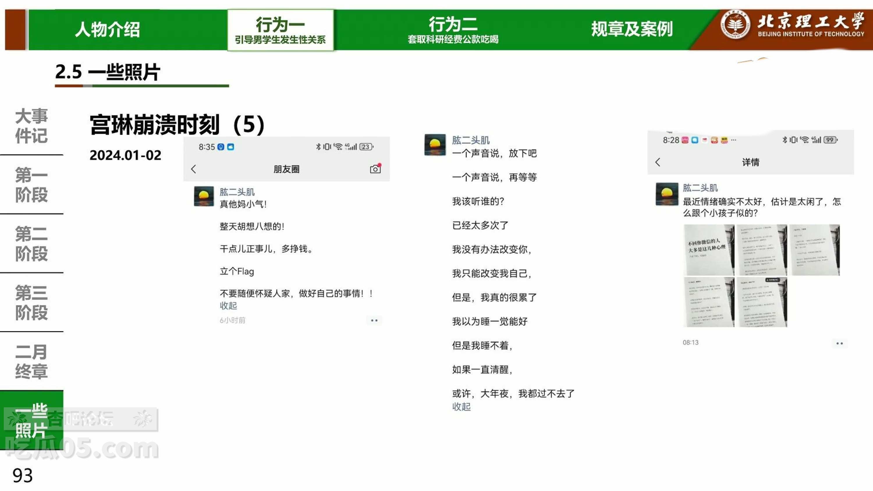Collapse the long poem post with 收起
Viewport: 873px width, 491px height.
461,407
